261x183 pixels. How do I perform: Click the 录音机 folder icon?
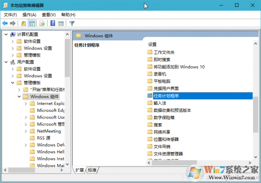click(x=150, y=74)
